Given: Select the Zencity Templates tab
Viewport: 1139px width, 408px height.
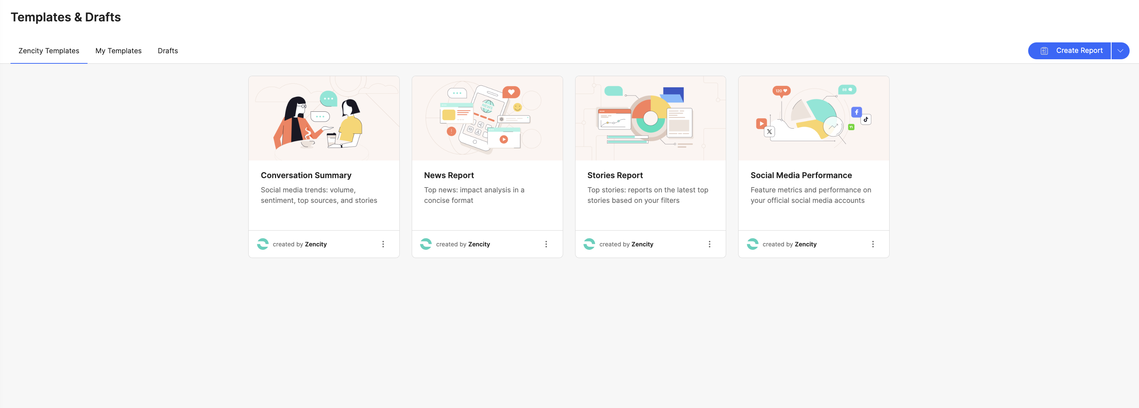Looking at the screenshot, I should click(48, 51).
